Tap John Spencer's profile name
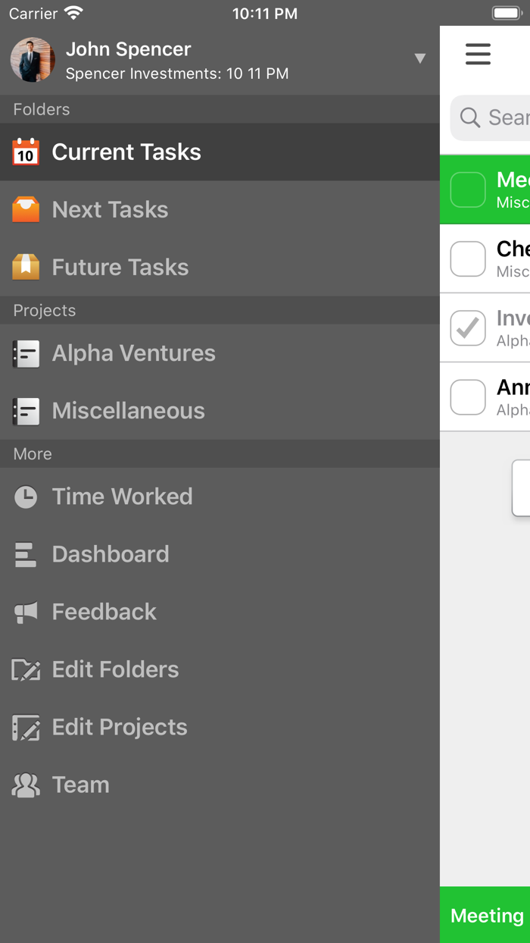The height and width of the screenshot is (943, 530). coord(128,49)
